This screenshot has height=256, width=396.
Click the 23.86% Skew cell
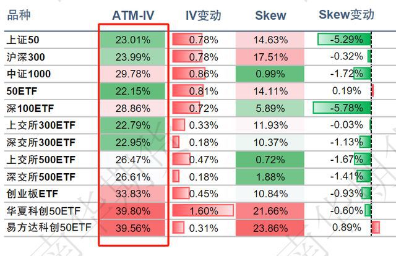pos(270,228)
